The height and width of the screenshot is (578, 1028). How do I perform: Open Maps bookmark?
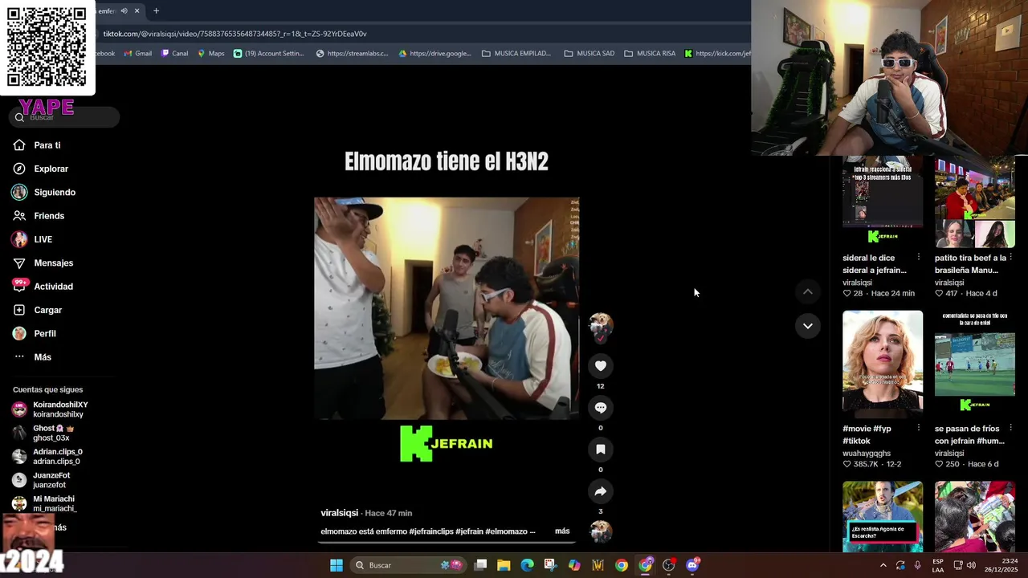(x=210, y=54)
